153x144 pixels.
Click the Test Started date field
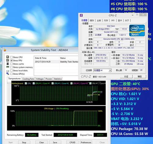65,135
